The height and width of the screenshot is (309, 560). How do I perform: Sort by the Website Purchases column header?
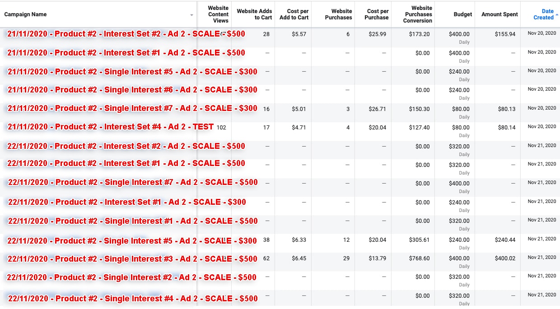click(338, 14)
